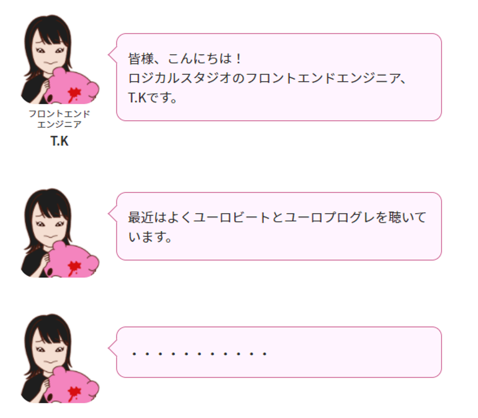This screenshot has height=418, width=478.
Task: Click the first T.K avatar illustration
Action: 60,59
